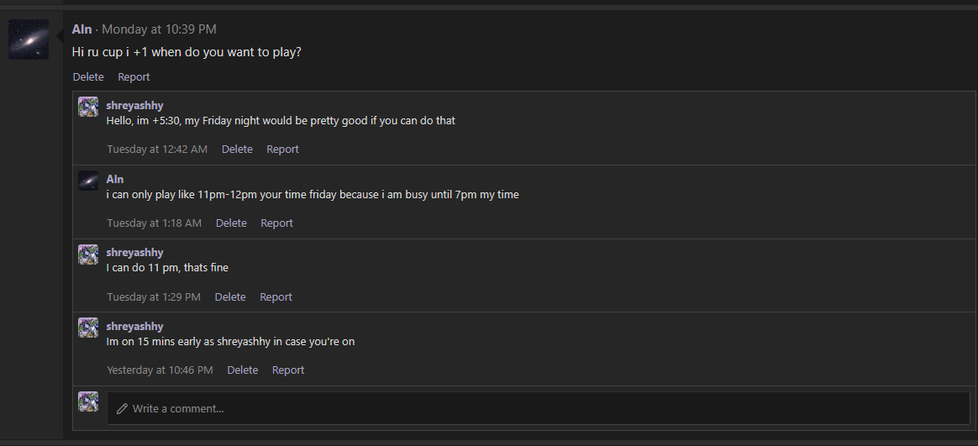This screenshot has height=446, width=978.
Task: Report the reply from Yesterday at 10:46 PM
Action: 288,370
